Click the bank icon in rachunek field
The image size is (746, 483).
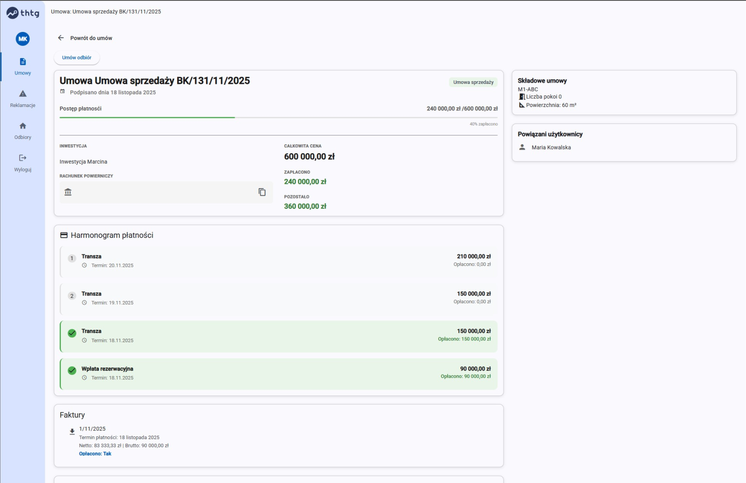(x=68, y=192)
